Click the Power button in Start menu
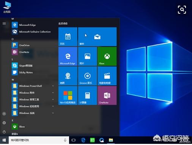Screen dimensions: 192x145 [4, 132]
